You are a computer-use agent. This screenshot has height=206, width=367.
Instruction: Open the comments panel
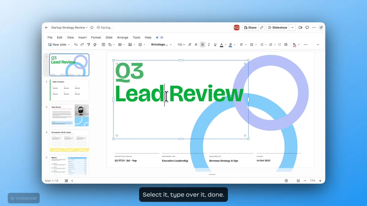click(307, 27)
